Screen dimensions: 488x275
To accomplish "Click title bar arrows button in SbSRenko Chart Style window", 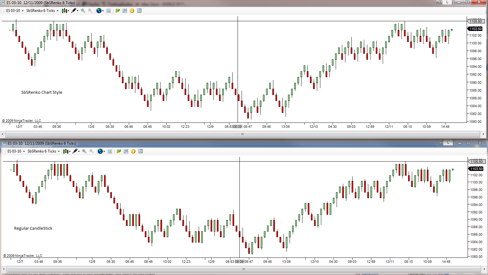I will coord(440,2).
